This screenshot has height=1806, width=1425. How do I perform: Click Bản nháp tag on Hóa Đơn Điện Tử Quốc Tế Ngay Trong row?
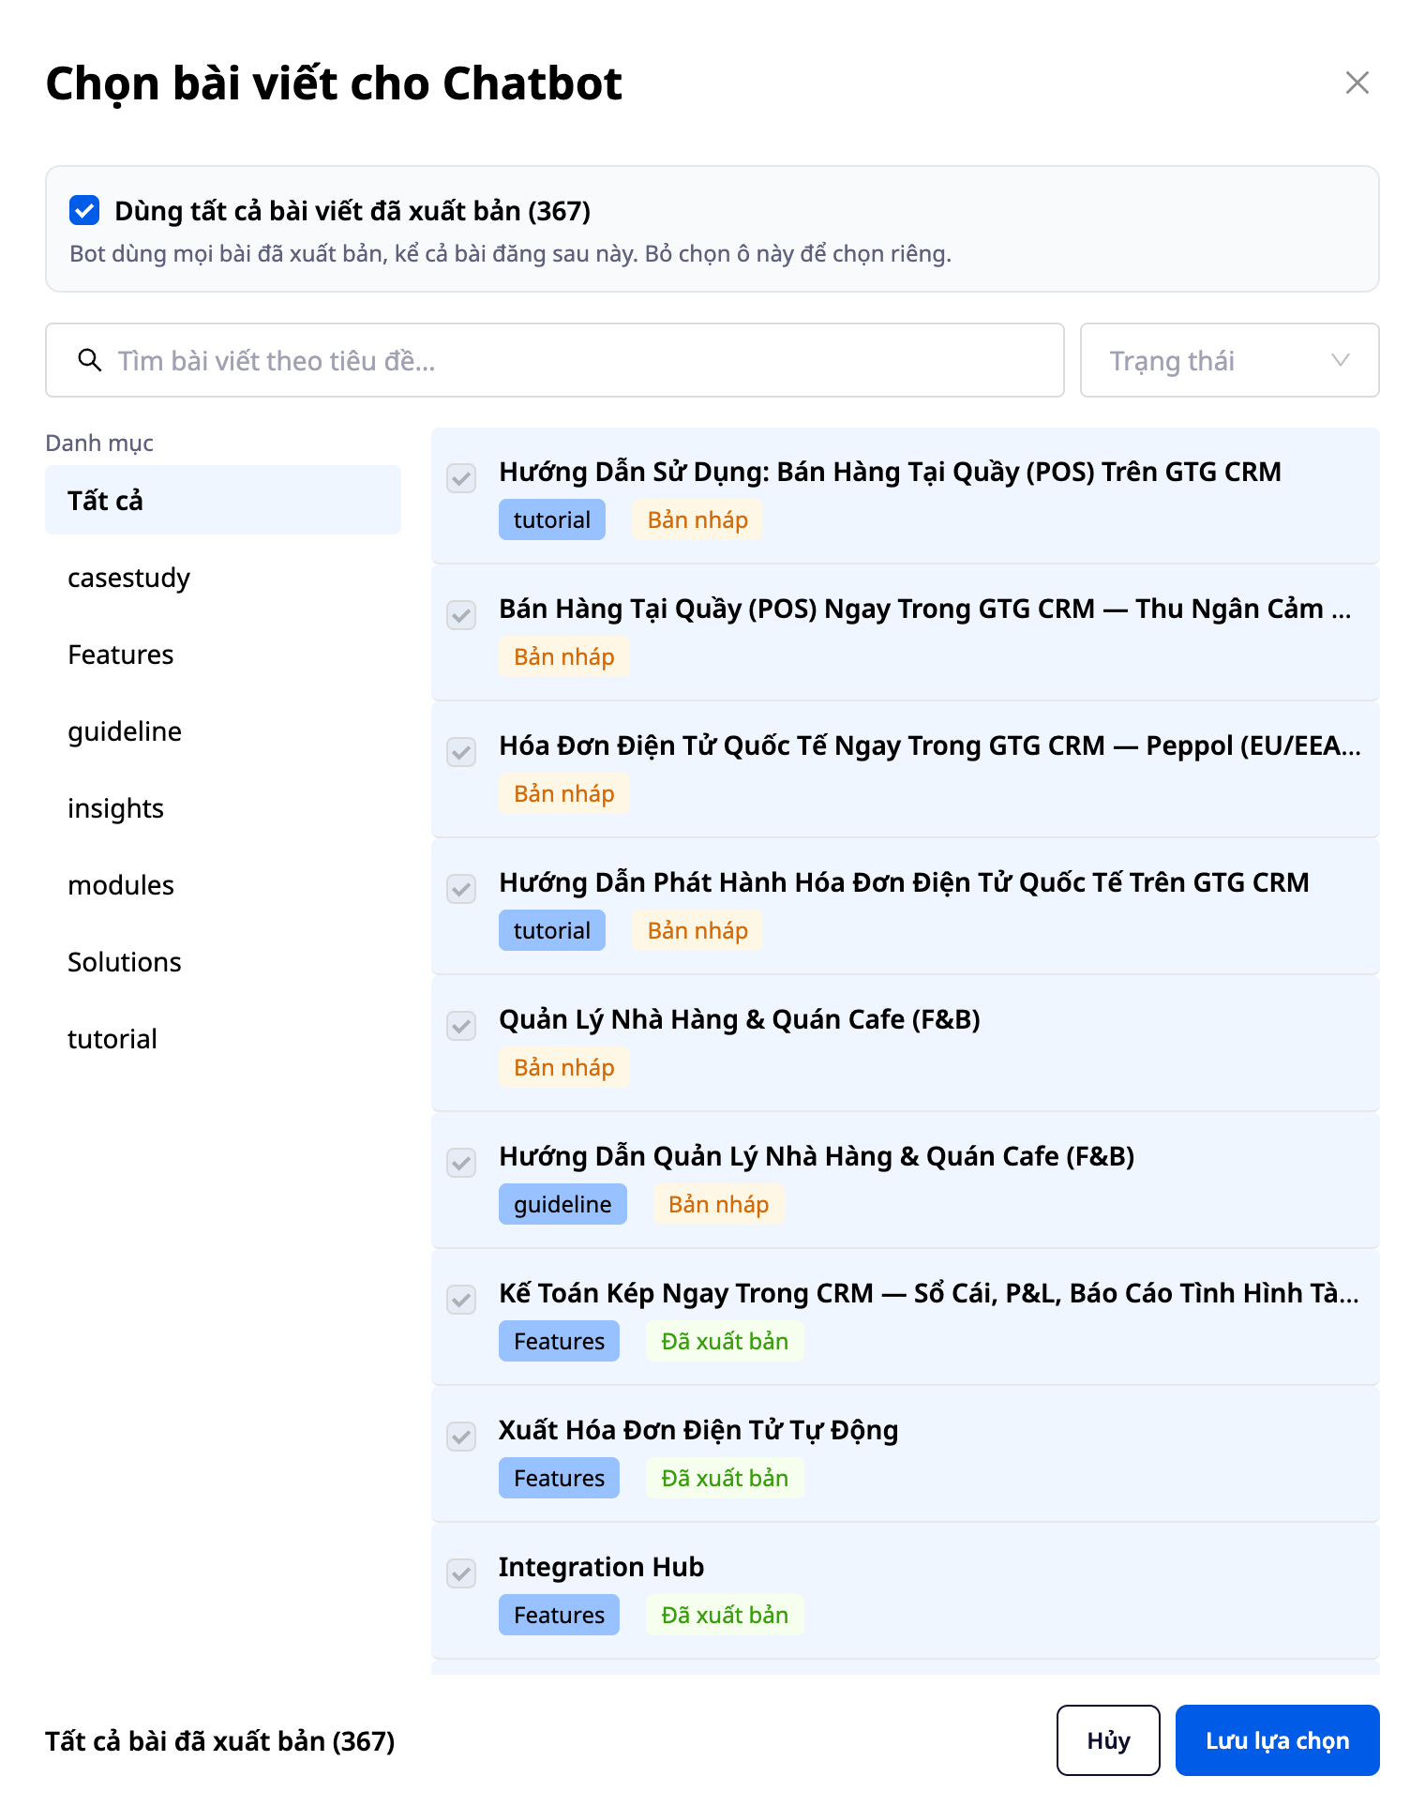tap(563, 793)
